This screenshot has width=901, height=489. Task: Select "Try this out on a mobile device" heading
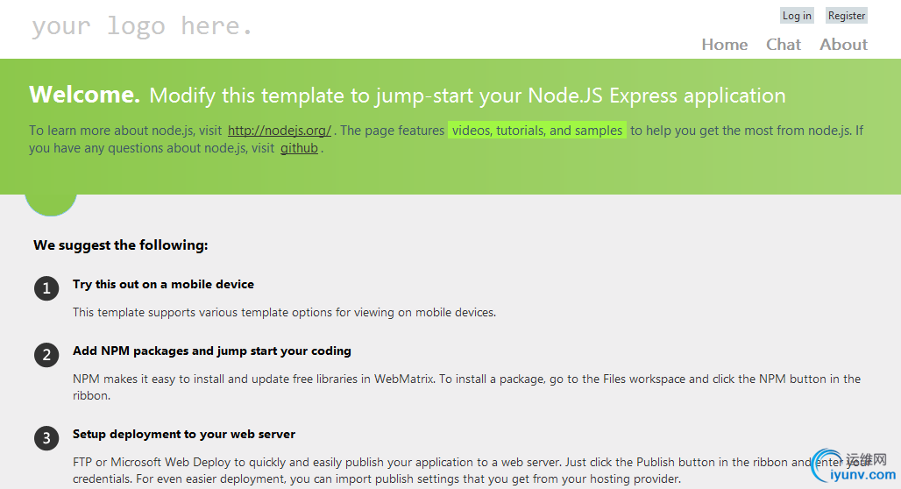[163, 284]
